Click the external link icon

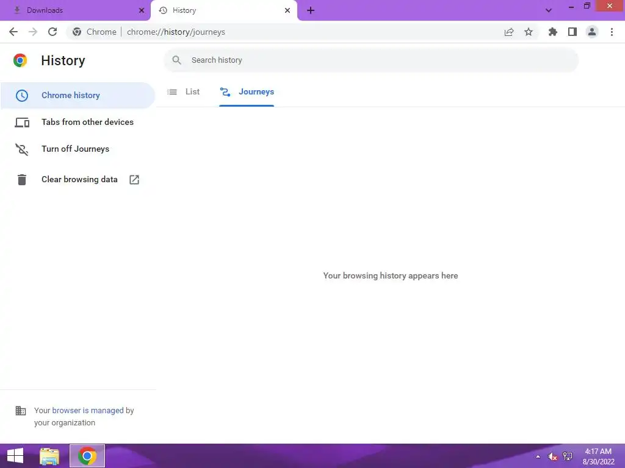point(134,180)
